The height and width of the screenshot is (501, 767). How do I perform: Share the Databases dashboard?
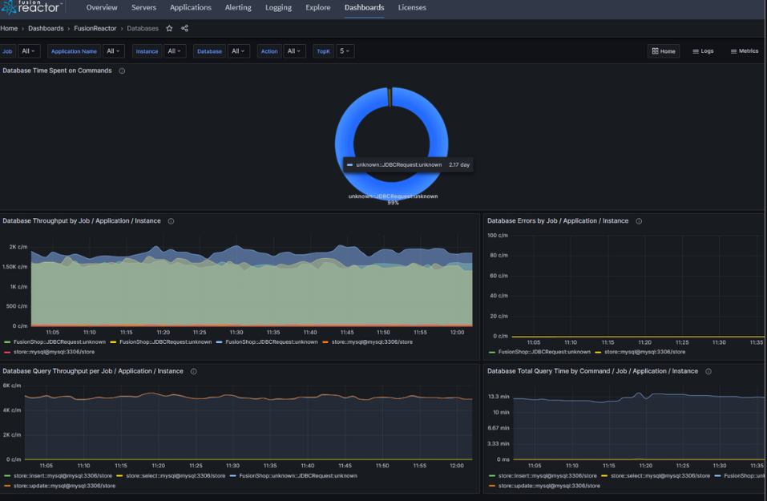184,28
